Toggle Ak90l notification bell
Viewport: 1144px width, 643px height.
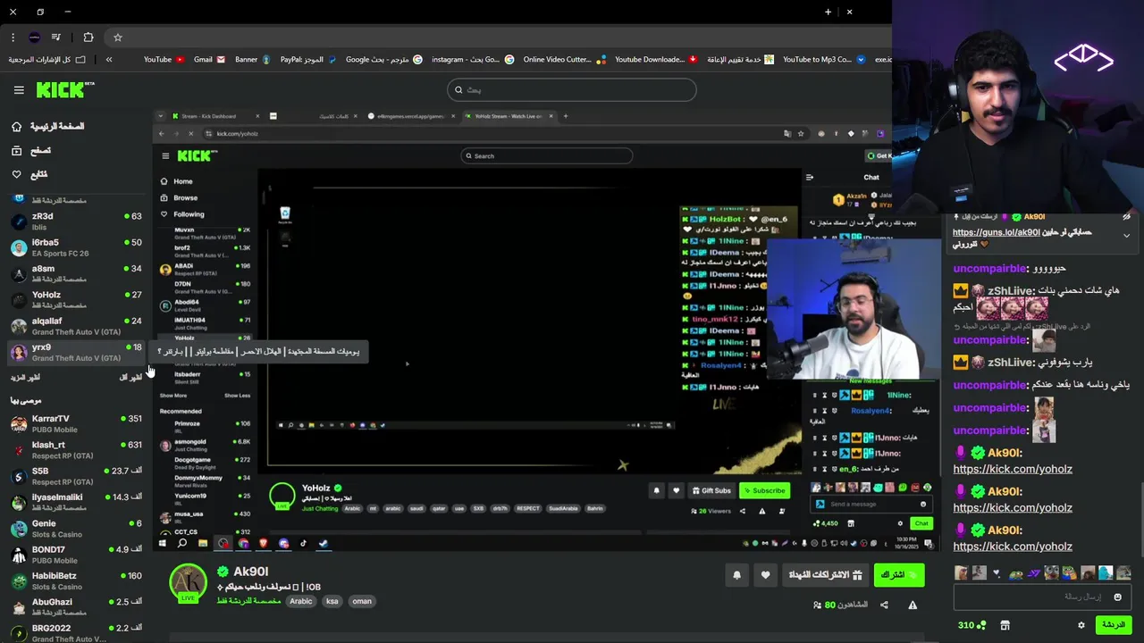[736, 575]
